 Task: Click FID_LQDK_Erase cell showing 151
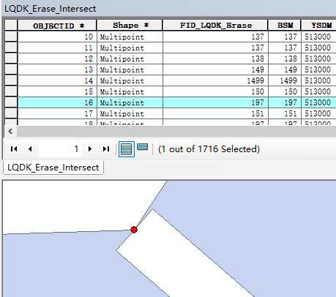[215, 113]
